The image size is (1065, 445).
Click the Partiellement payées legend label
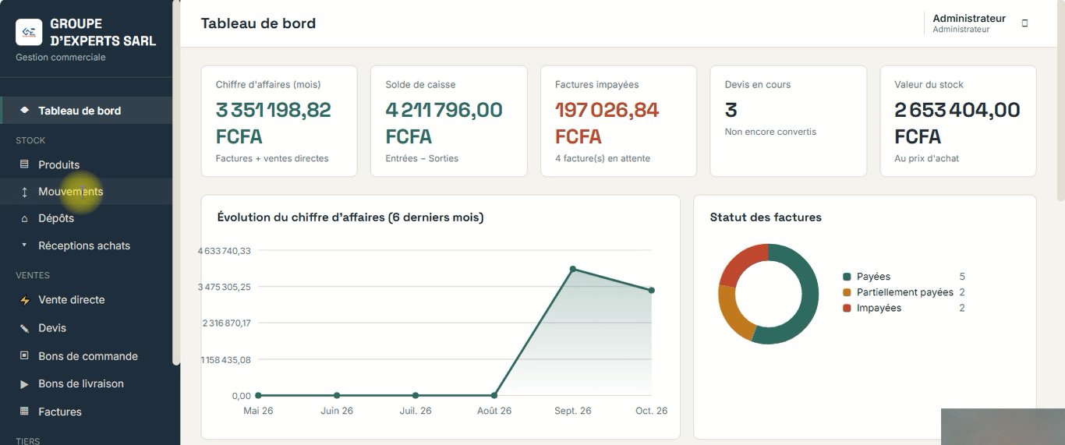pyautogui.click(x=905, y=292)
